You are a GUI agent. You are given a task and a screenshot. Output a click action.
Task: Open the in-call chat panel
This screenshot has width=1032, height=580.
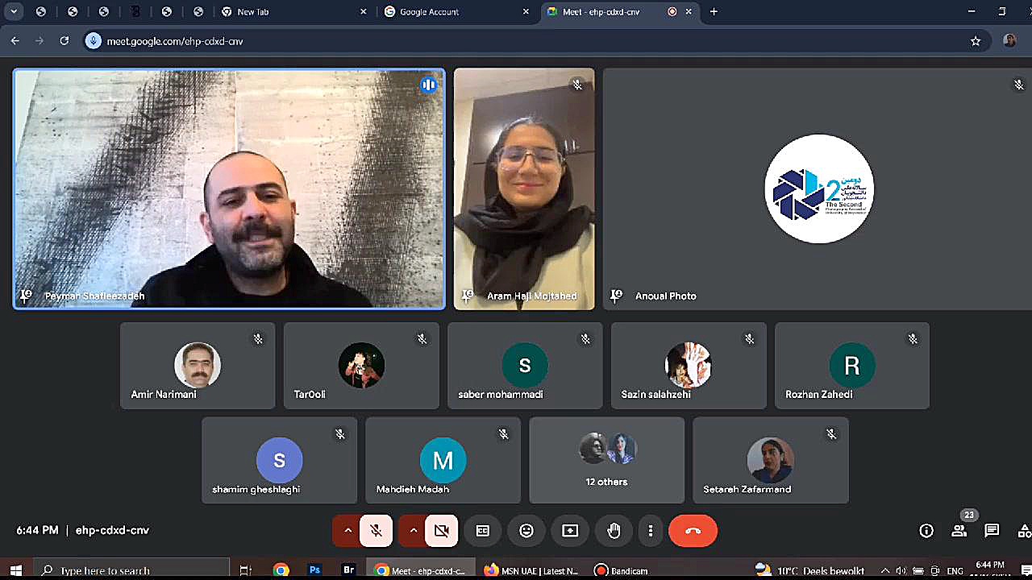click(992, 531)
